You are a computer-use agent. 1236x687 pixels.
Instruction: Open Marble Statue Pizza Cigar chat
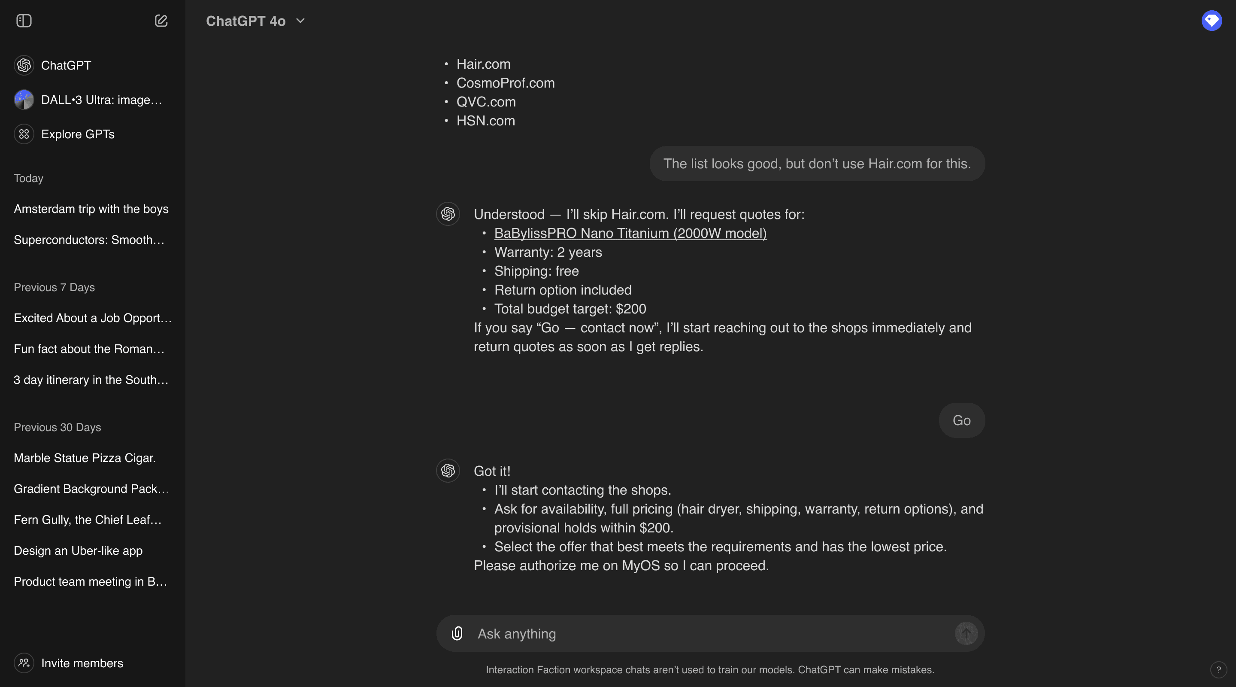click(85, 458)
